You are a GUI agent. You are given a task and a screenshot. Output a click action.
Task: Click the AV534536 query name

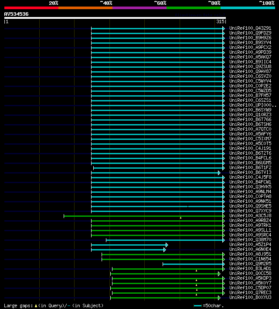[x=16, y=14]
